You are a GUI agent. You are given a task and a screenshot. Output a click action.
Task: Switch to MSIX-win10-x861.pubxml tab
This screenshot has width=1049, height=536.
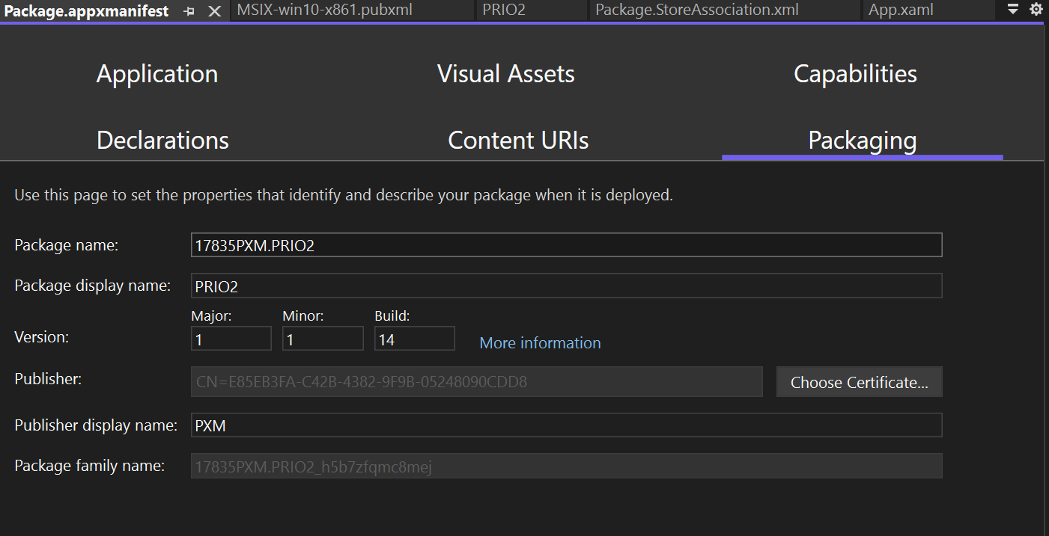(x=324, y=10)
